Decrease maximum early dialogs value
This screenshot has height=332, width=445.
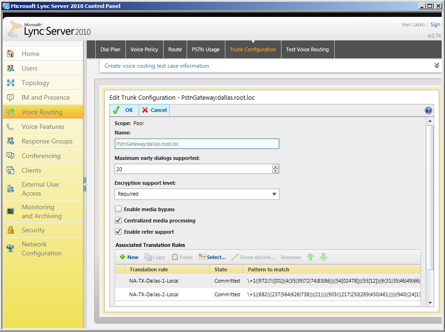[275, 171]
